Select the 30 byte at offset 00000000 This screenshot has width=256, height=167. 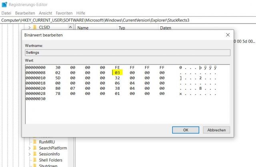(58, 67)
